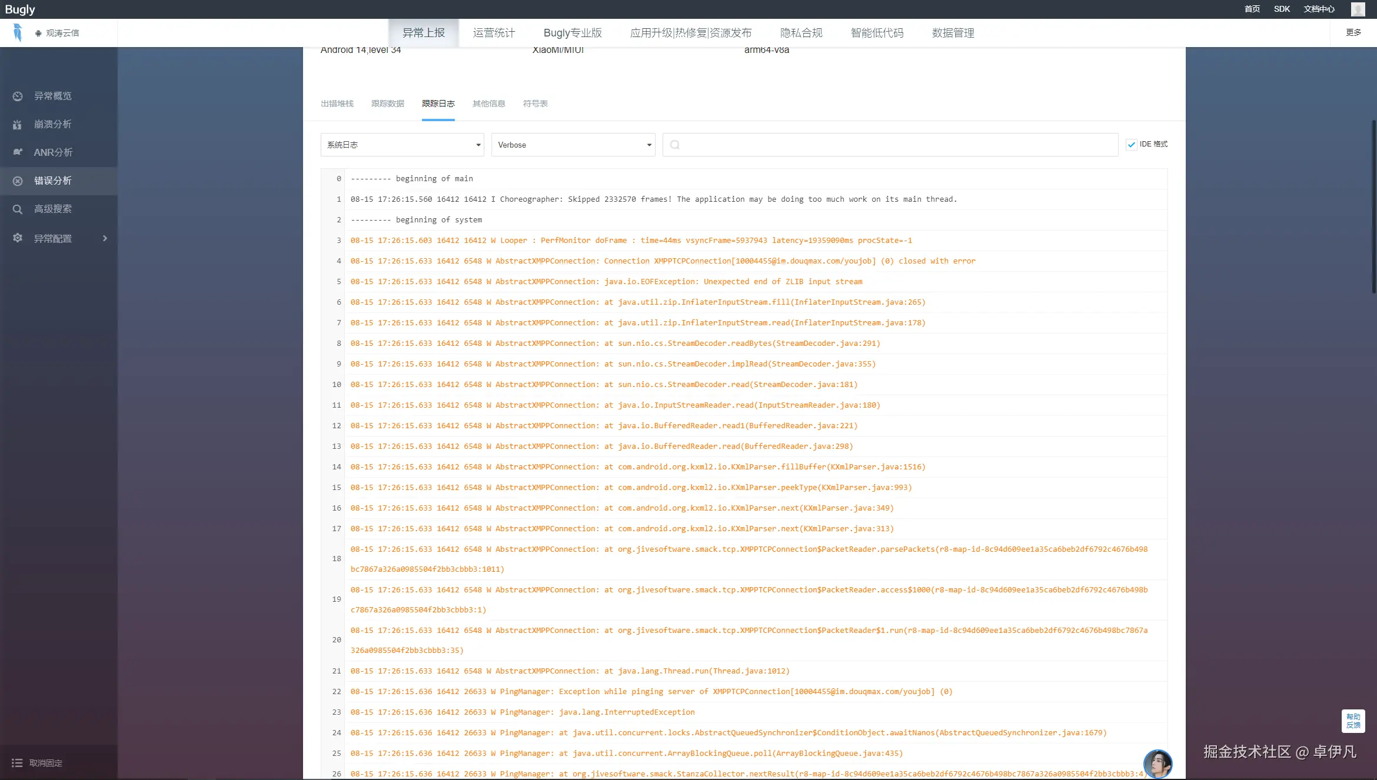Open the ANR分析 sidebar icon
The image size is (1377, 780).
tap(18, 152)
